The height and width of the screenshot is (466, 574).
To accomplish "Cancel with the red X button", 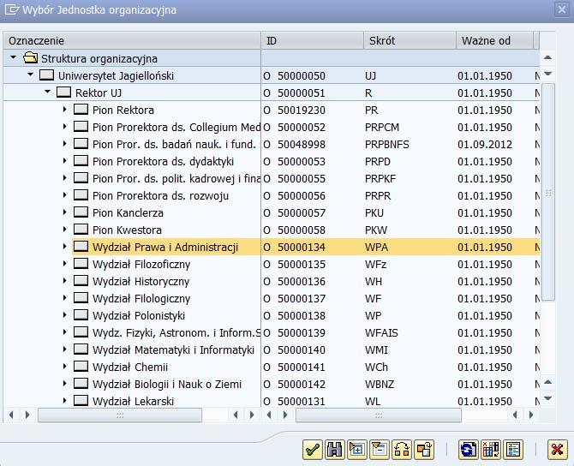I will (557, 449).
